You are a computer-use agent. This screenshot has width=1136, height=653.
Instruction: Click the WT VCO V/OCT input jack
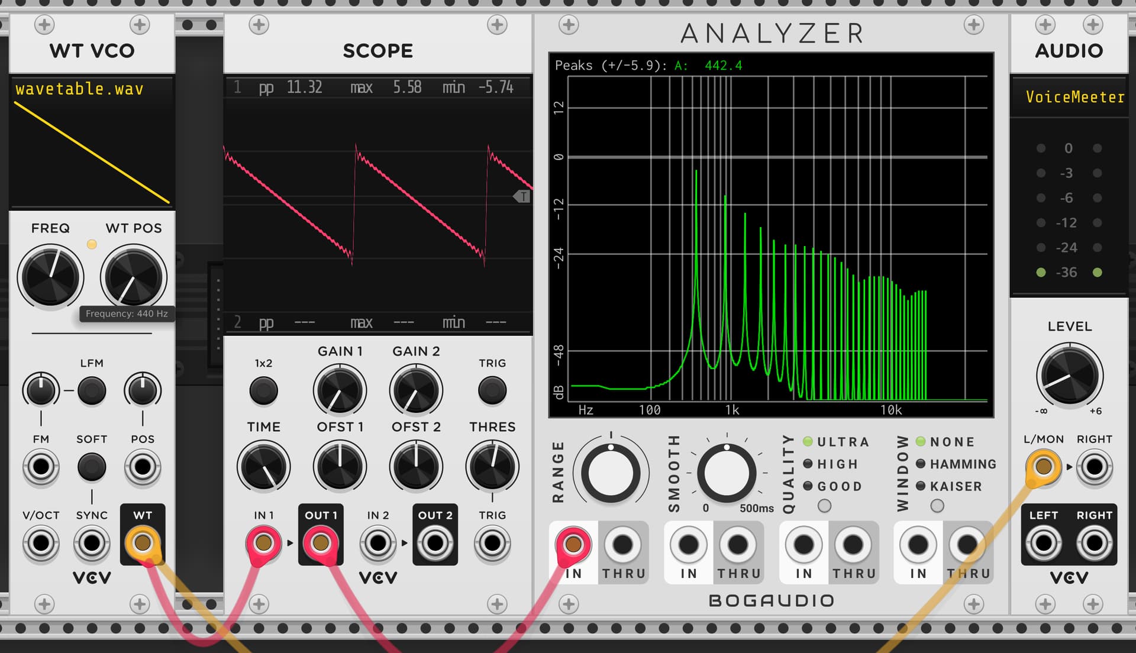point(41,542)
